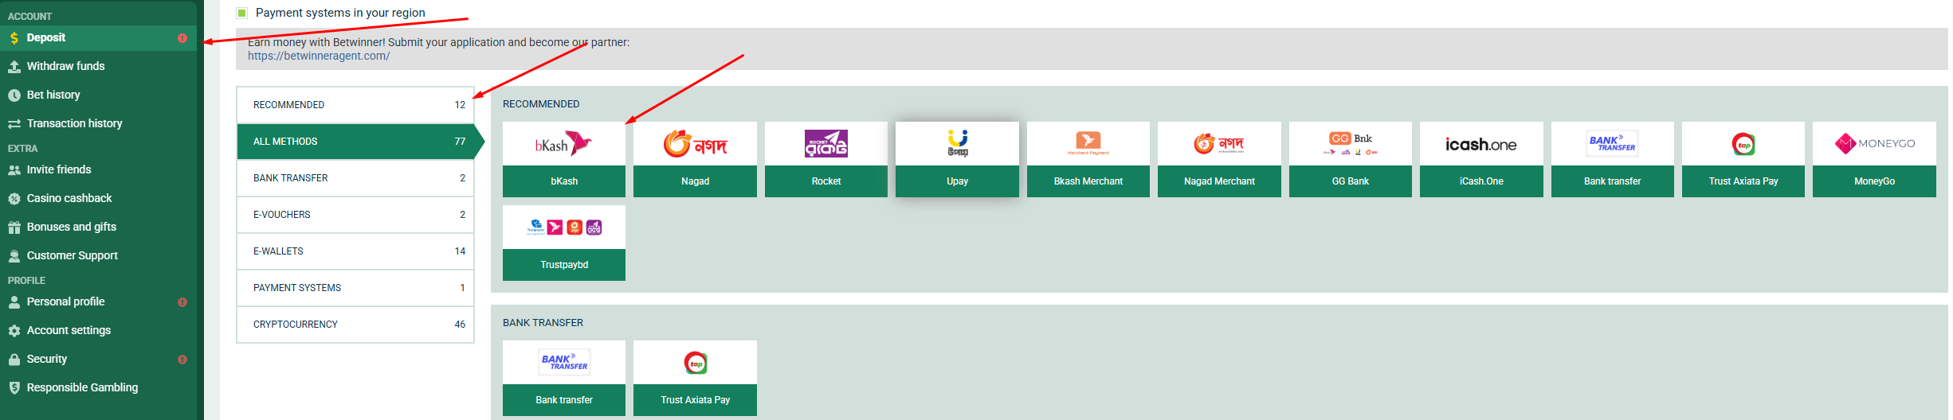Click the green bKash button
Viewport: 1953px width, 420px height.
[564, 181]
